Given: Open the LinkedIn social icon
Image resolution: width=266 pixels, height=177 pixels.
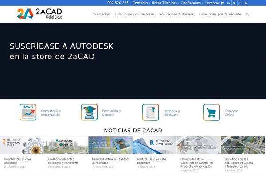Looking at the screenshot, I should pos(228,3).
